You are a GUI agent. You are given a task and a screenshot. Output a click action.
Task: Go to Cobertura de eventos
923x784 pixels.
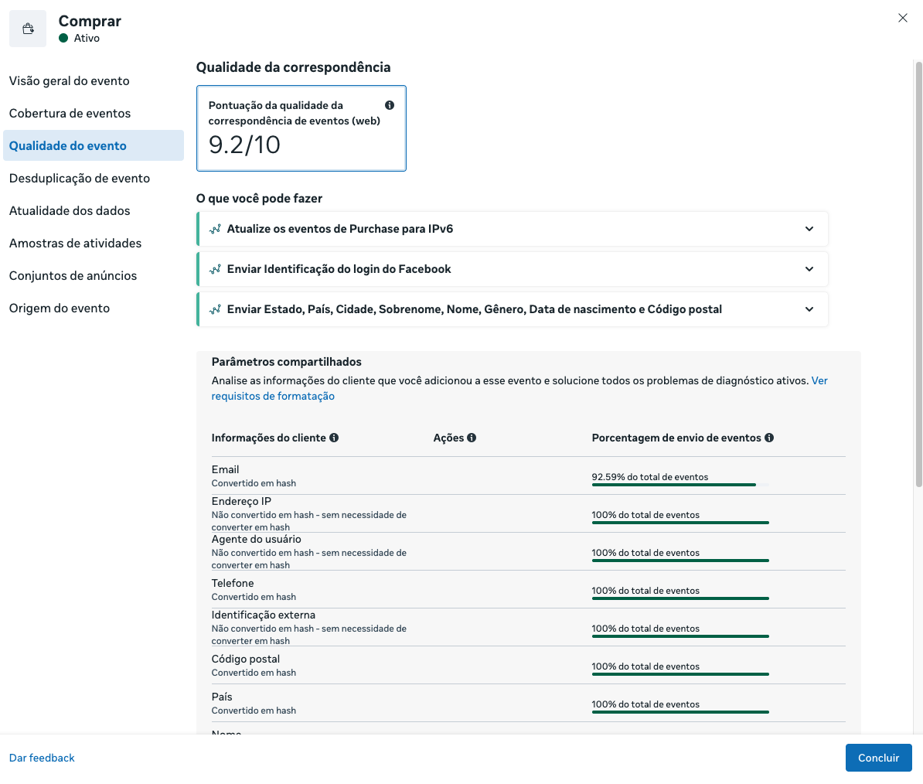click(x=70, y=113)
